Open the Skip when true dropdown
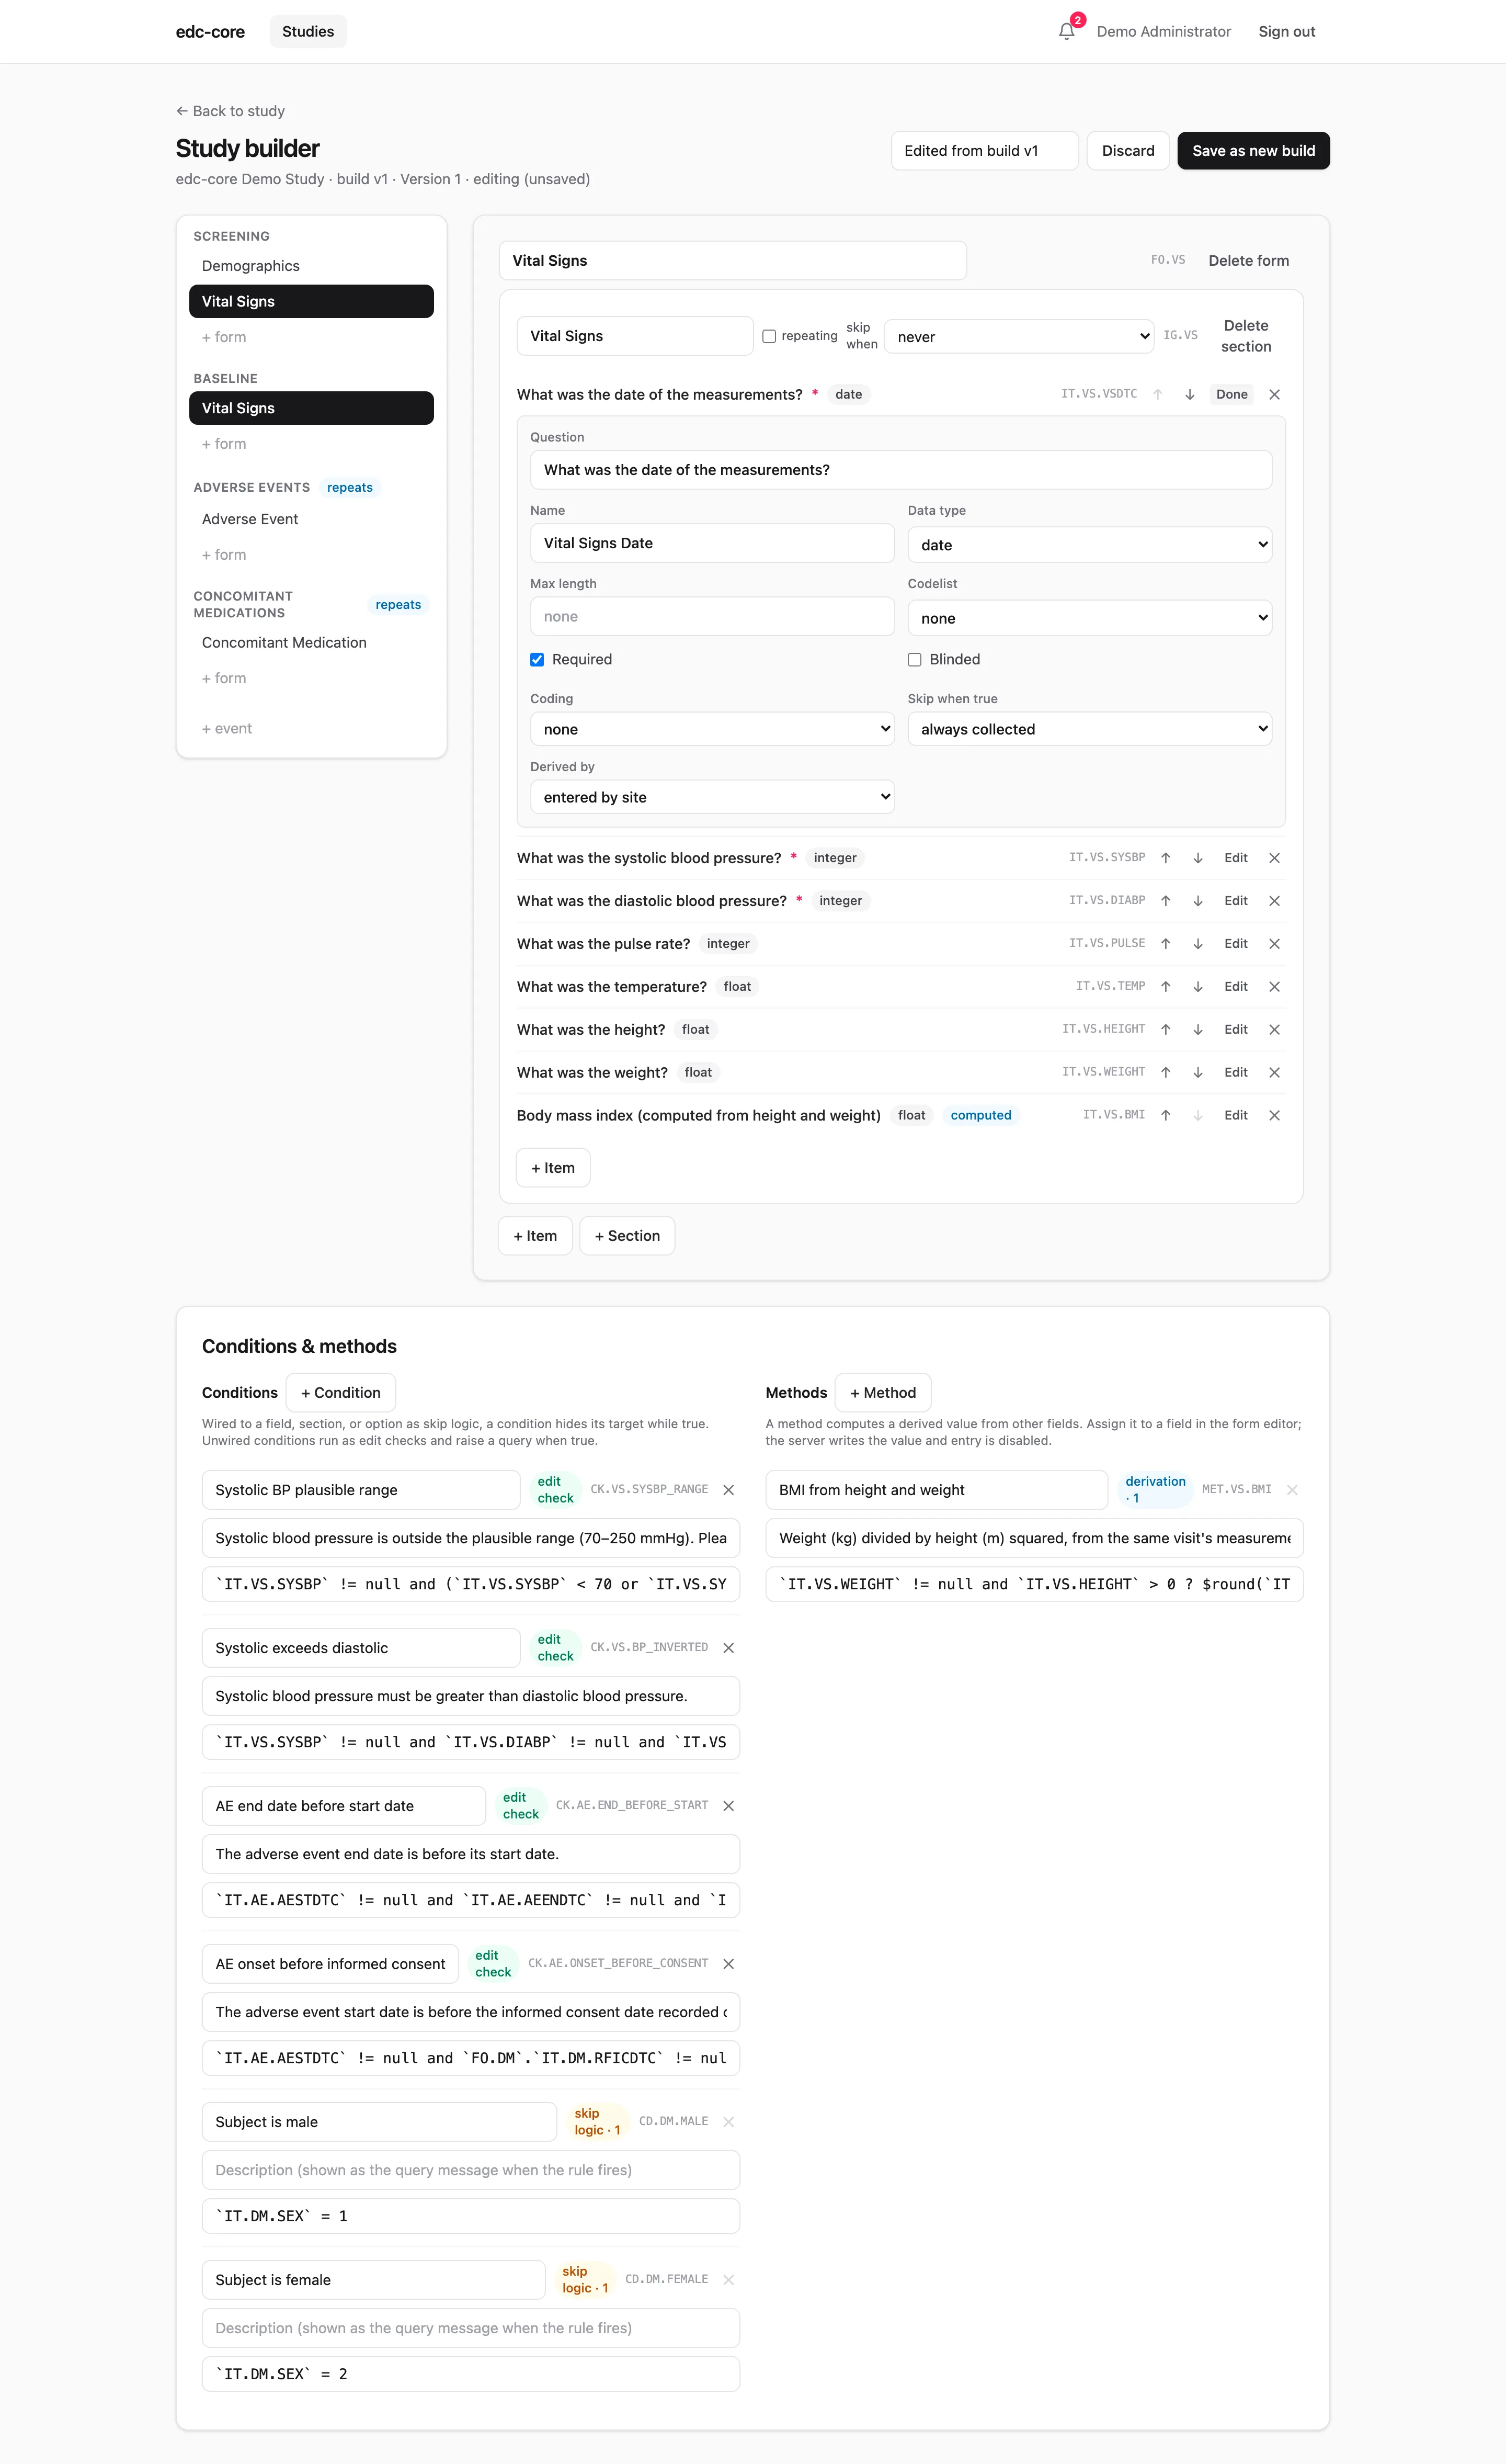 [1089, 729]
